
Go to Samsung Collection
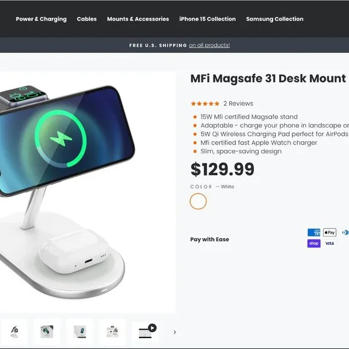(x=274, y=19)
